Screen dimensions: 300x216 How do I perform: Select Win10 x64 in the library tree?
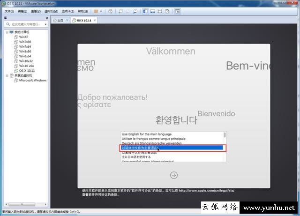click(x=26, y=66)
